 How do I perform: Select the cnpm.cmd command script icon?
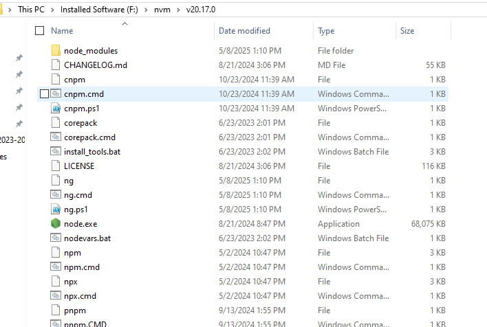[x=56, y=93]
